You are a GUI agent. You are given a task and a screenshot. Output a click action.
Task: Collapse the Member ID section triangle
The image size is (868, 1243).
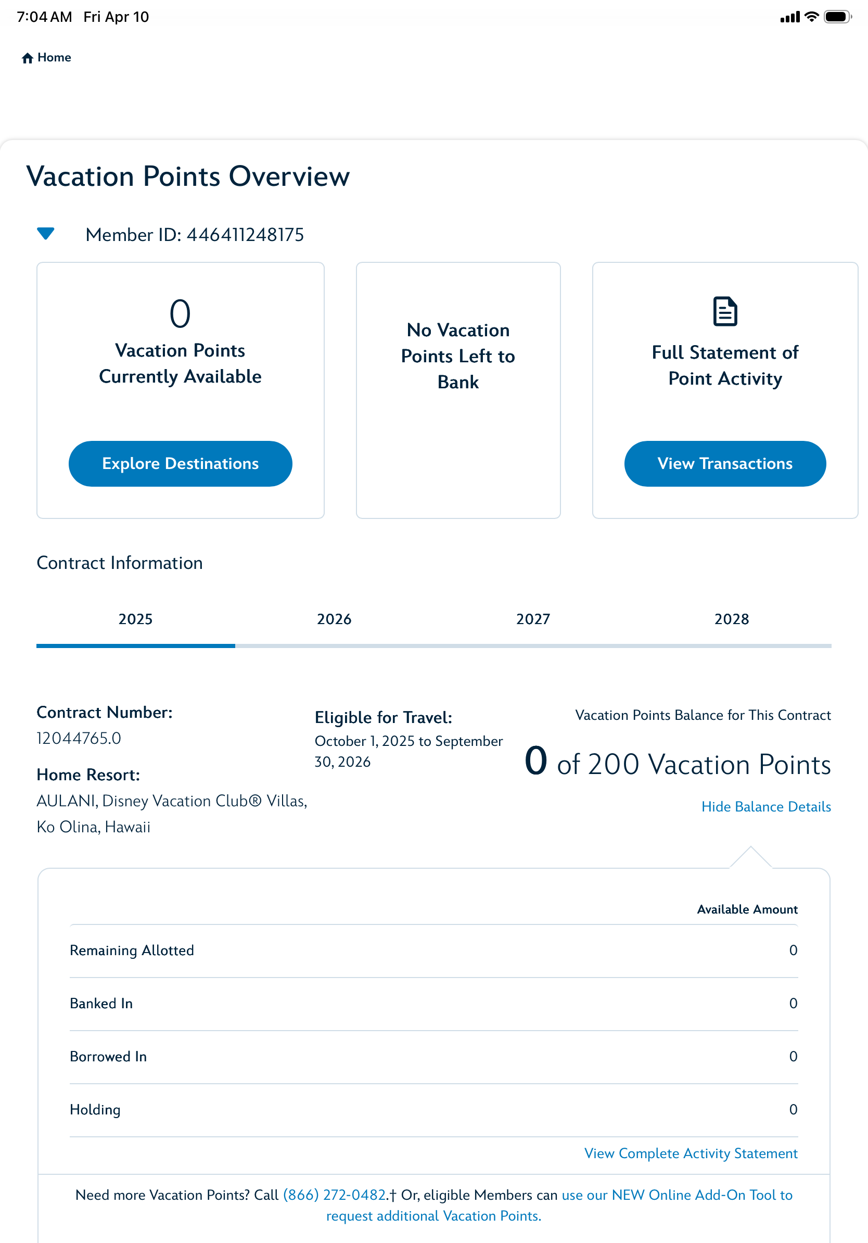pos(45,234)
